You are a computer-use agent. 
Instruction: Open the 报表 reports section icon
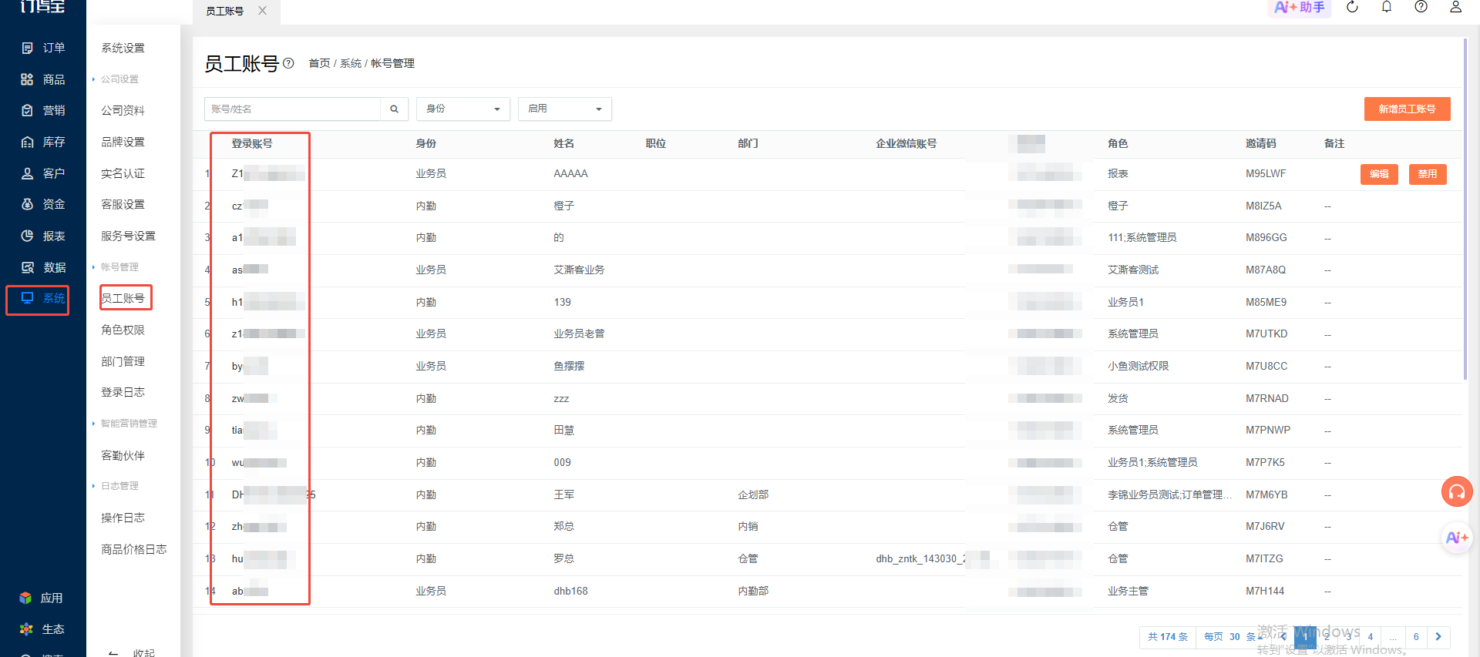[27, 236]
